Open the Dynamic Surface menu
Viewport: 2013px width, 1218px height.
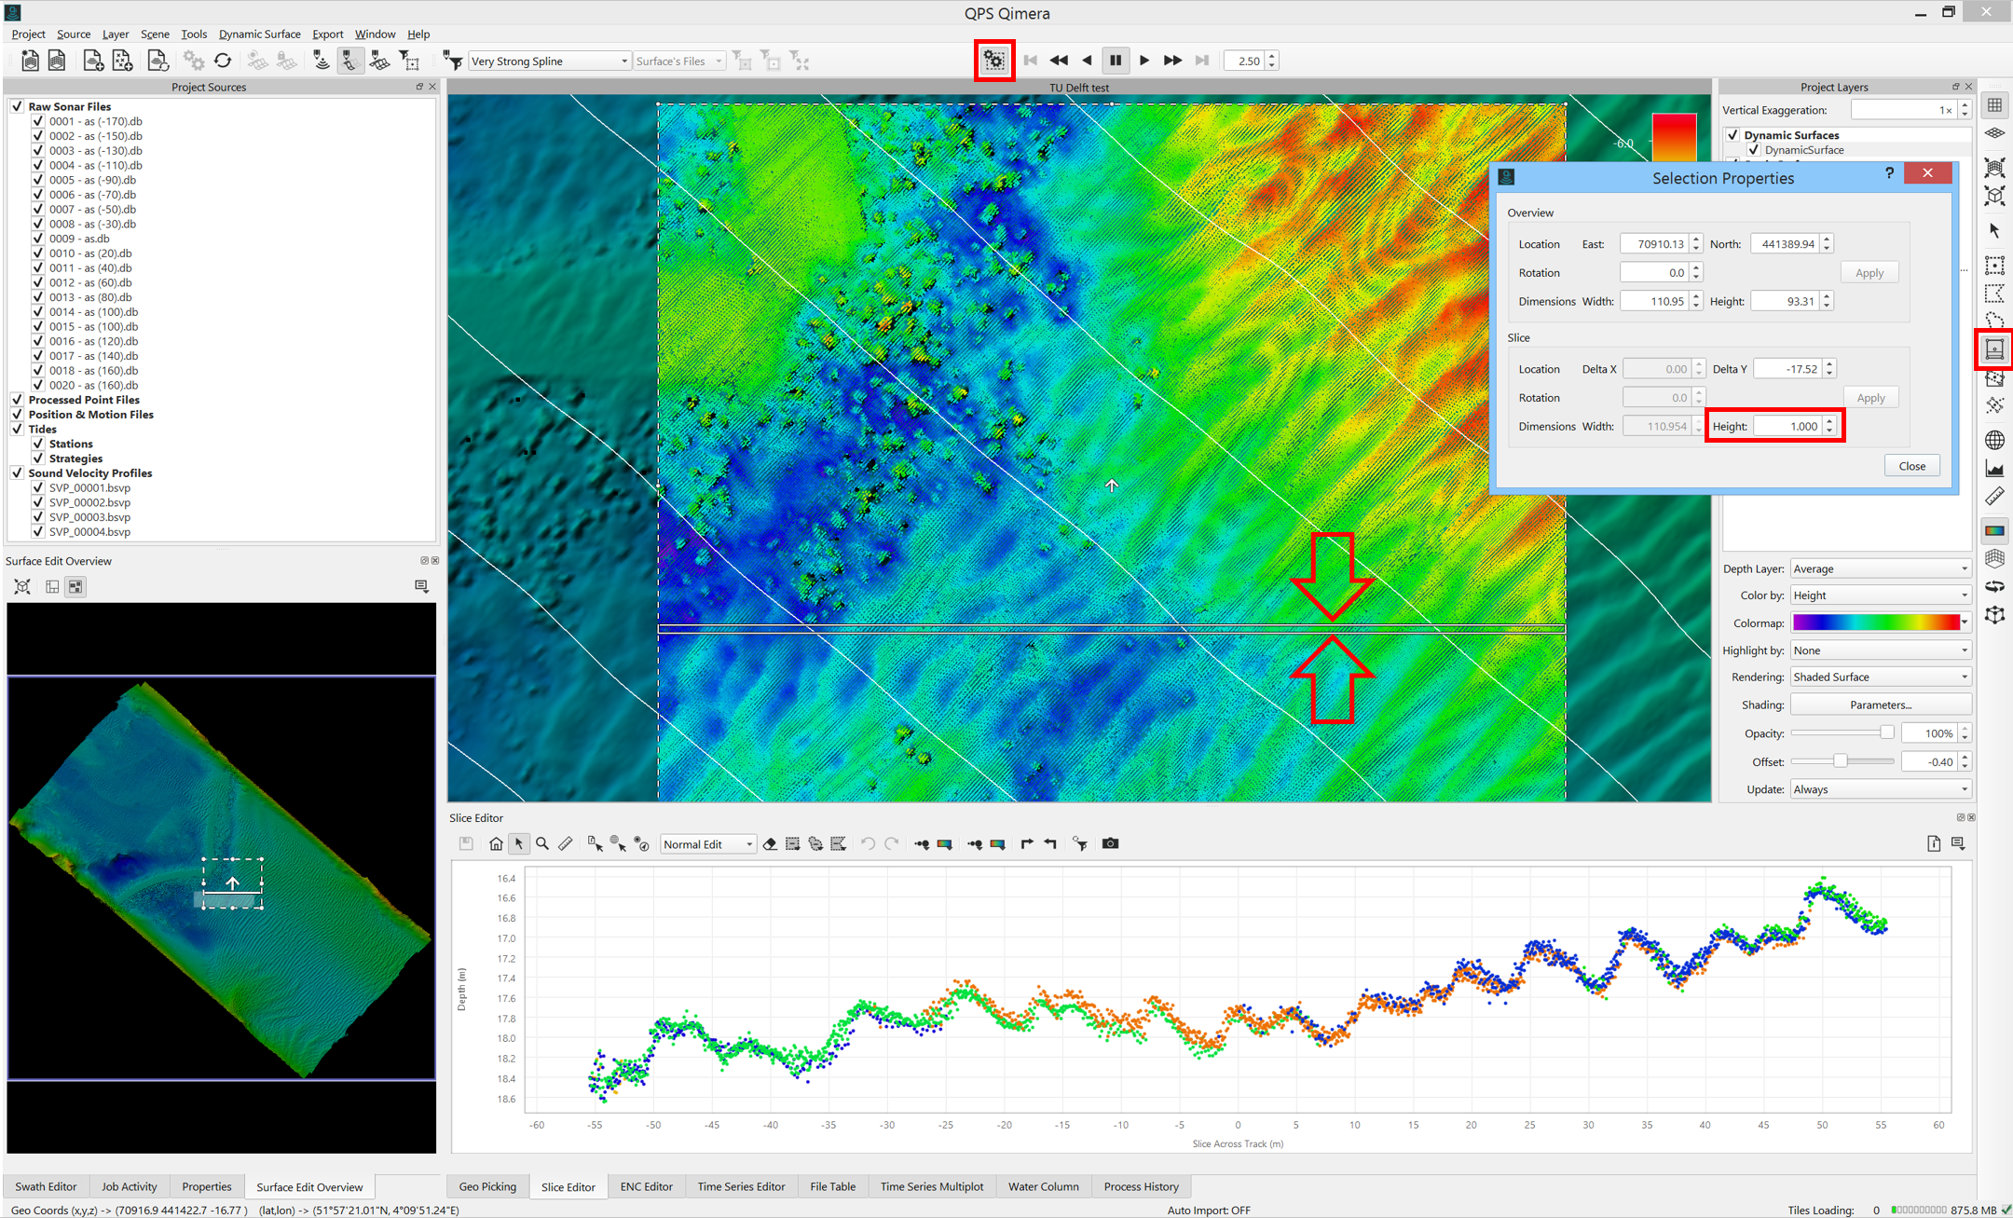pos(259,34)
